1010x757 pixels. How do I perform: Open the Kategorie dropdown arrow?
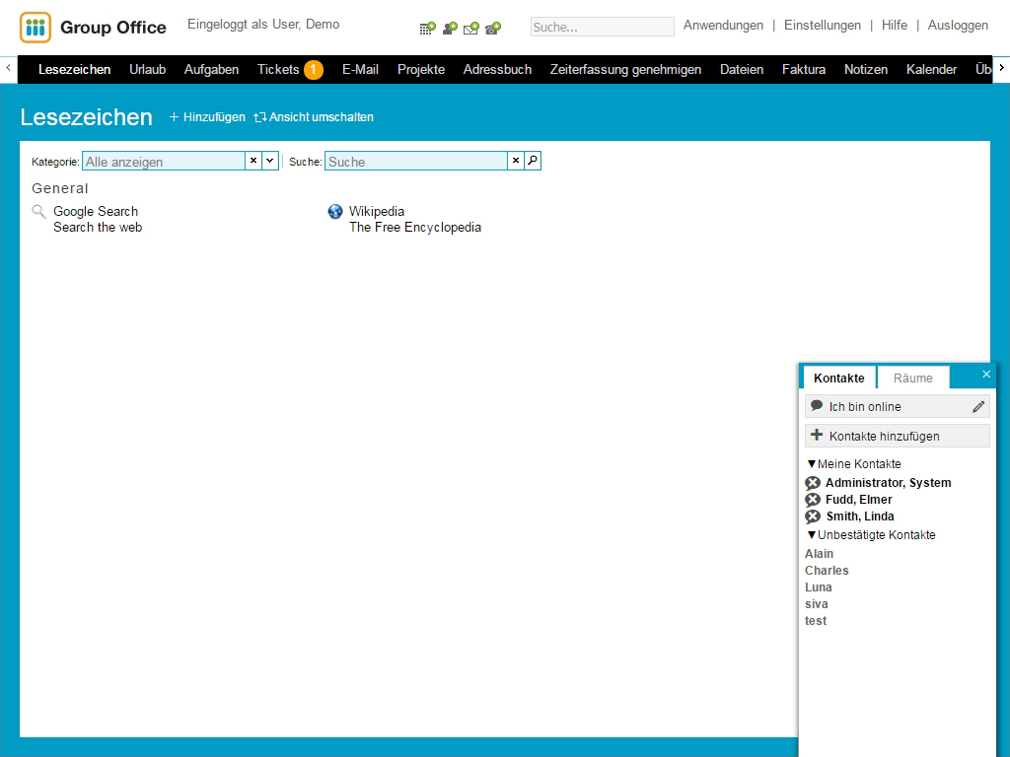pos(270,161)
